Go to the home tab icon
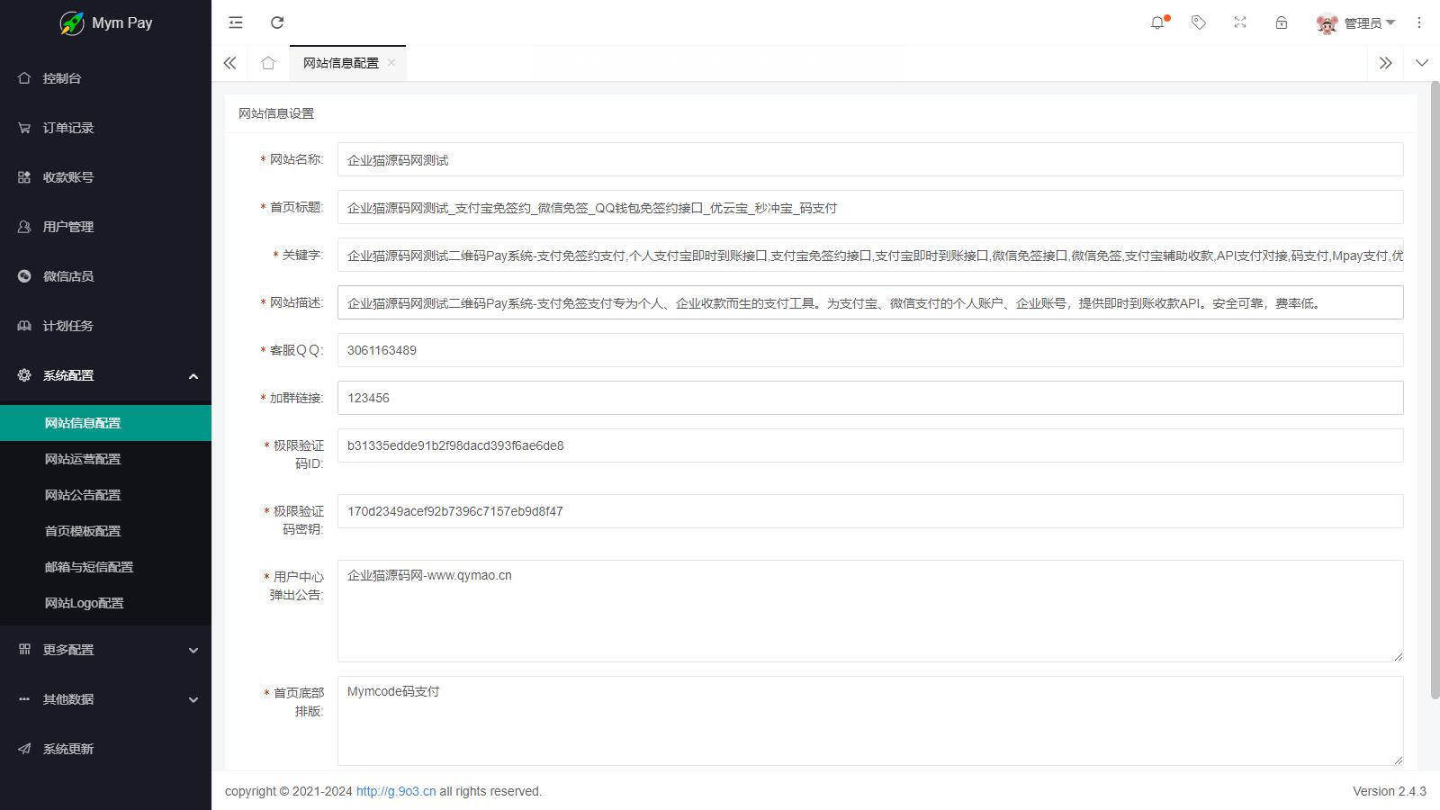This screenshot has height=810, width=1440. click(x=268, y=63)
